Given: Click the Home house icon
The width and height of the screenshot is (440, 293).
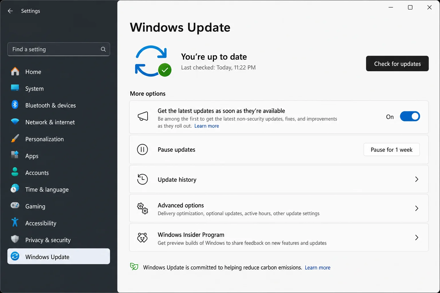Looking at the screenshot, I should 15,72.
